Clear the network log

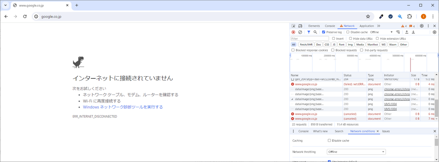(x=300, y=32)
